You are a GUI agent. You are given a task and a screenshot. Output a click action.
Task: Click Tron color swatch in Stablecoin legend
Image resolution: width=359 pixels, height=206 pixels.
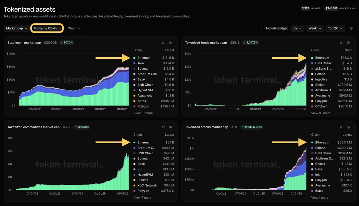coord(134,63)
